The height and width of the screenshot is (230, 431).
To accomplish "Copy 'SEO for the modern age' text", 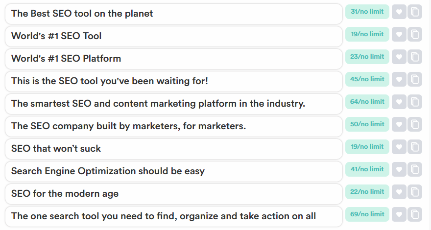I will pos(415,192).
